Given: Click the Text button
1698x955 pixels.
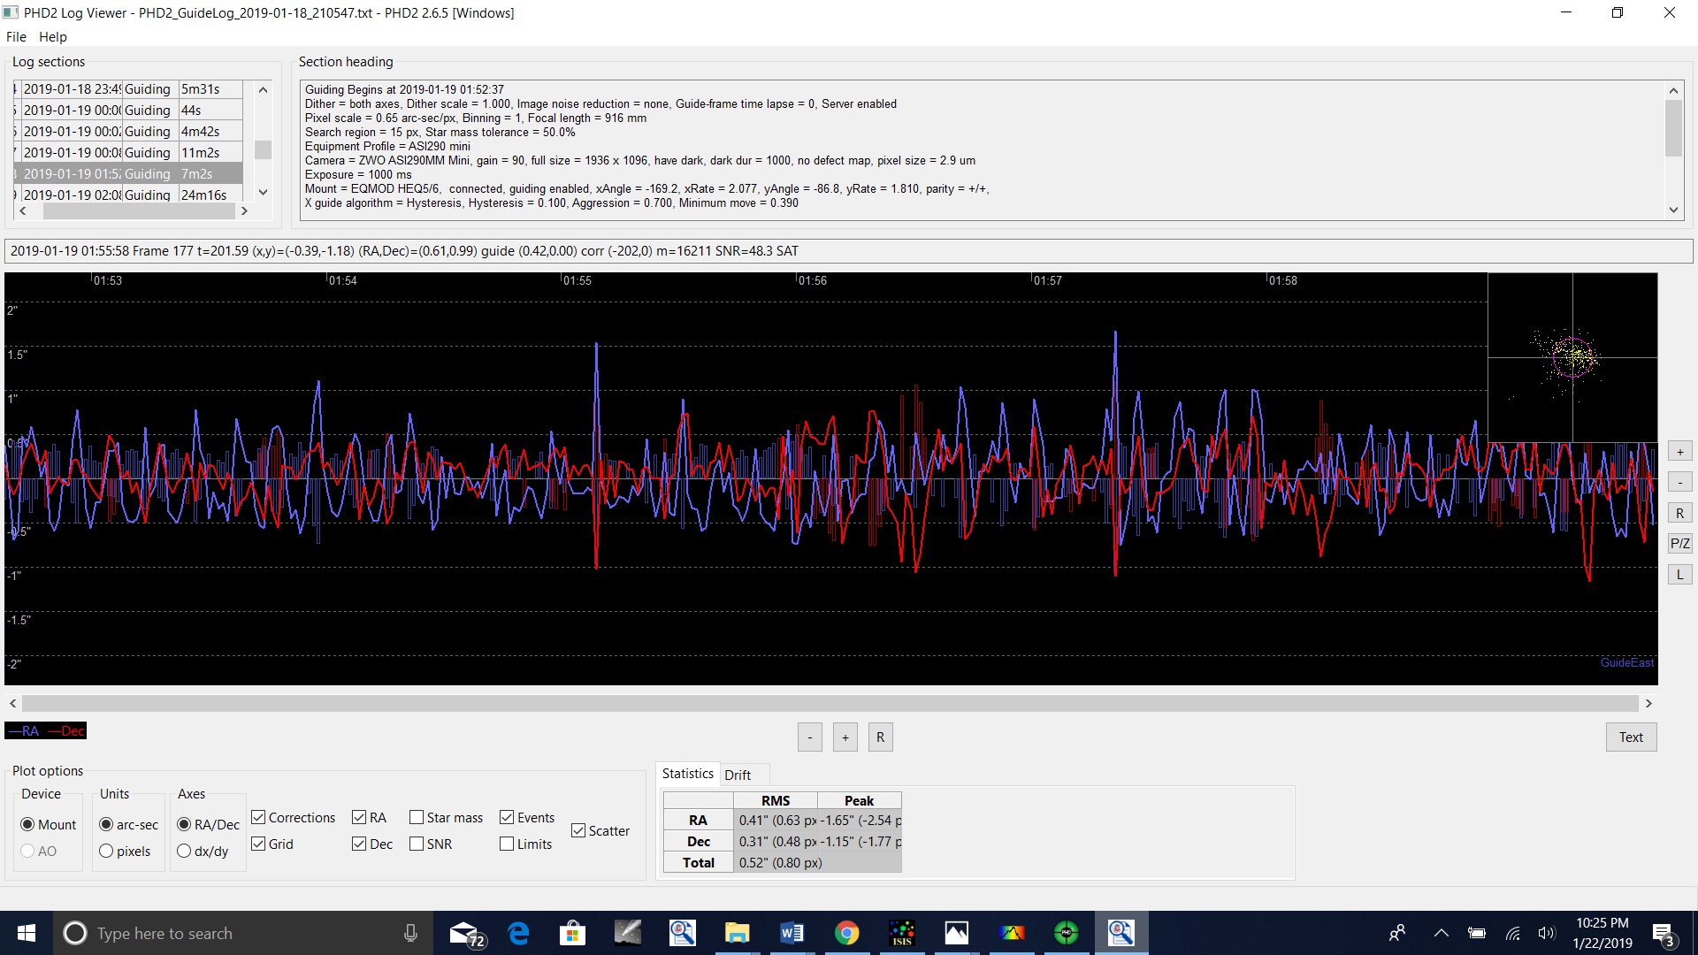Looking at the screenshot, I should click(1630, 737).
